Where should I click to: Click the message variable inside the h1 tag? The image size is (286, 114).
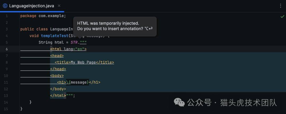[x=78, y=82]
